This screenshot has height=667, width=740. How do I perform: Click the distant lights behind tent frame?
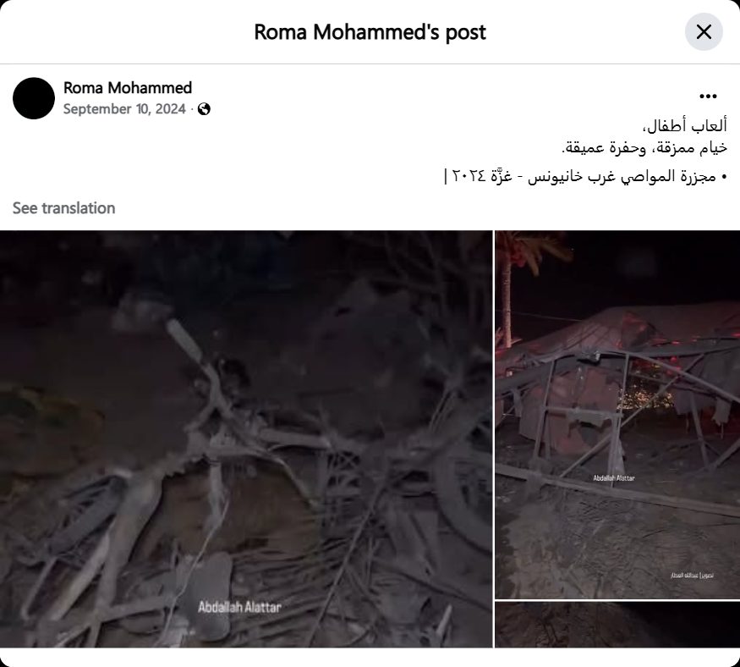coord(647,398)
